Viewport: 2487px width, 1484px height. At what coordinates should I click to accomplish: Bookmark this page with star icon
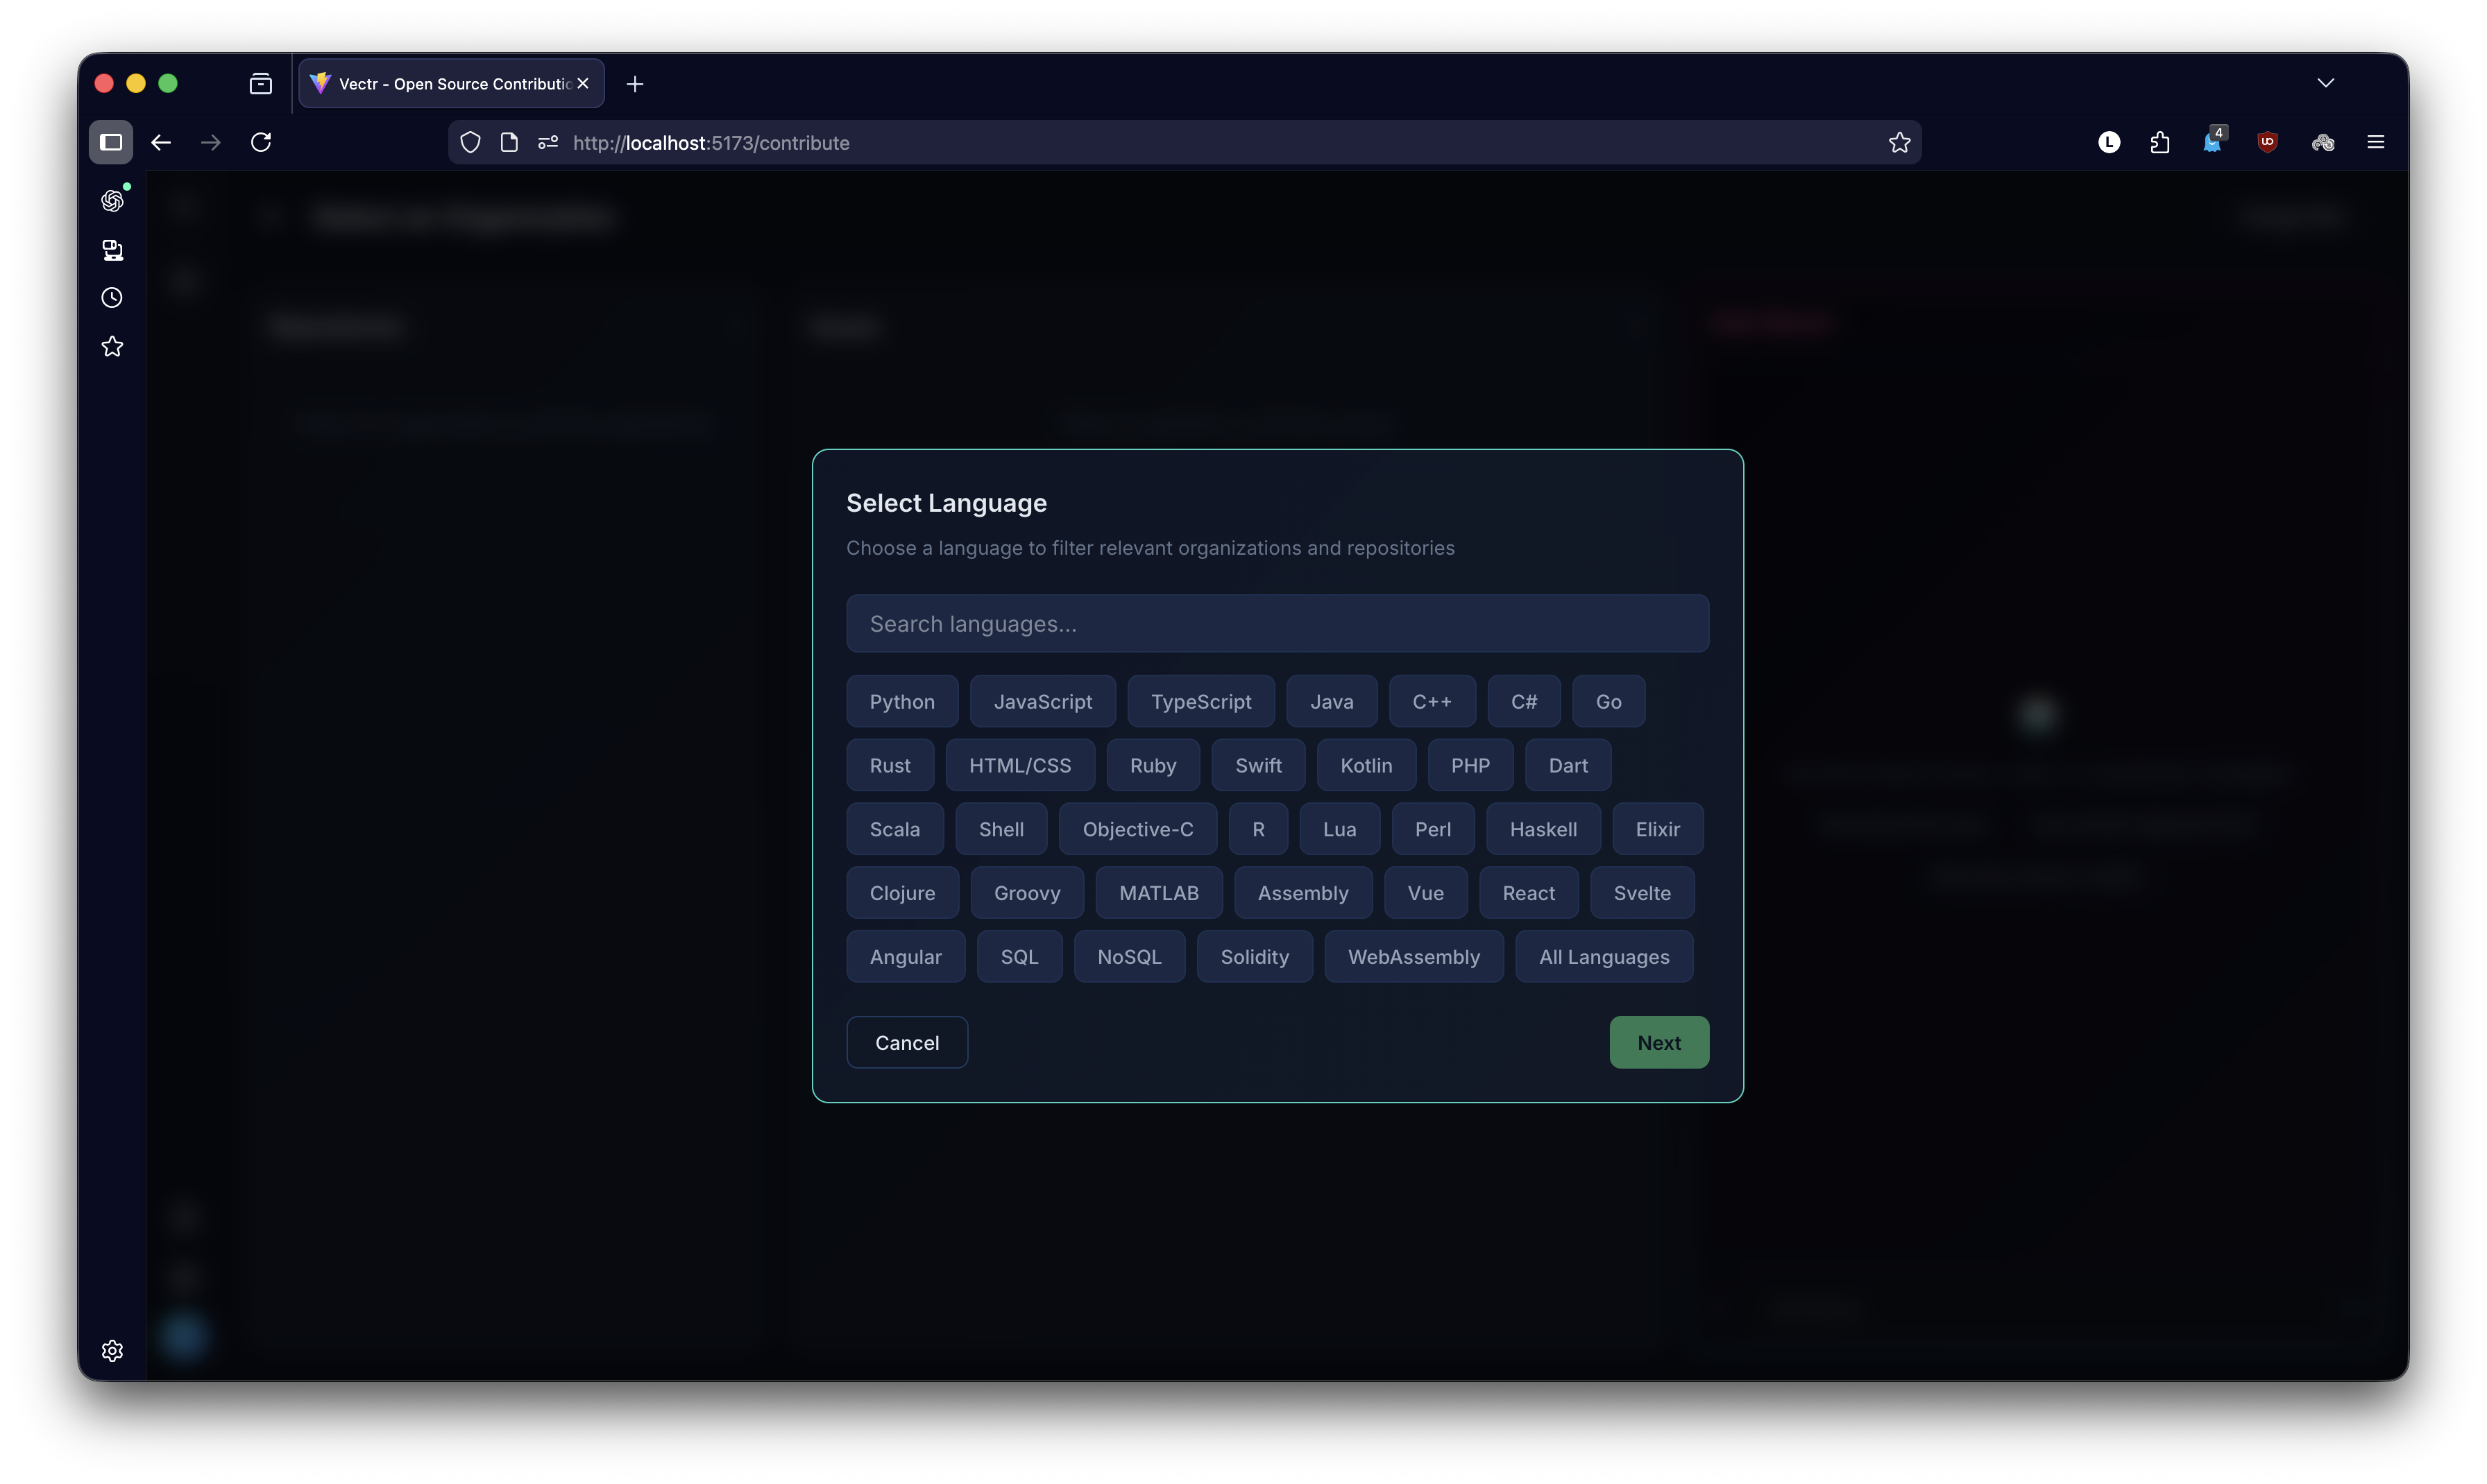pos(1899,143)
